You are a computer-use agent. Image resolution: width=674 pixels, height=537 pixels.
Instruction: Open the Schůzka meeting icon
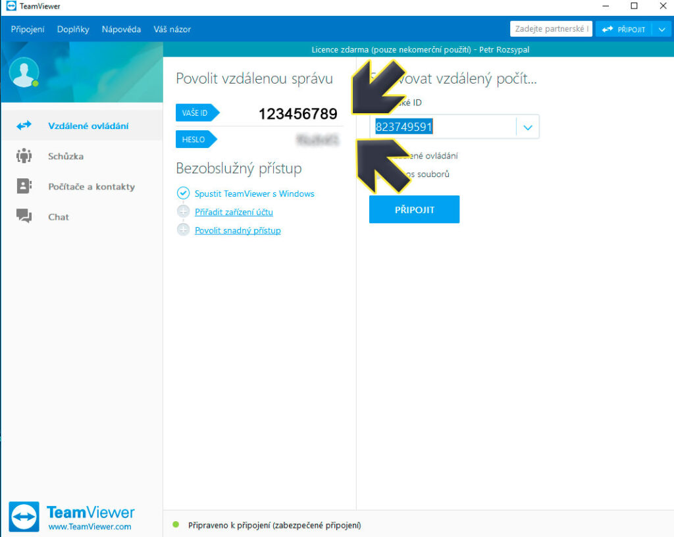24,156
